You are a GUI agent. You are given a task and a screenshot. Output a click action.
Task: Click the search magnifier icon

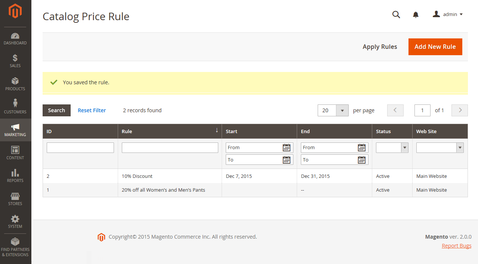(396, 15)
